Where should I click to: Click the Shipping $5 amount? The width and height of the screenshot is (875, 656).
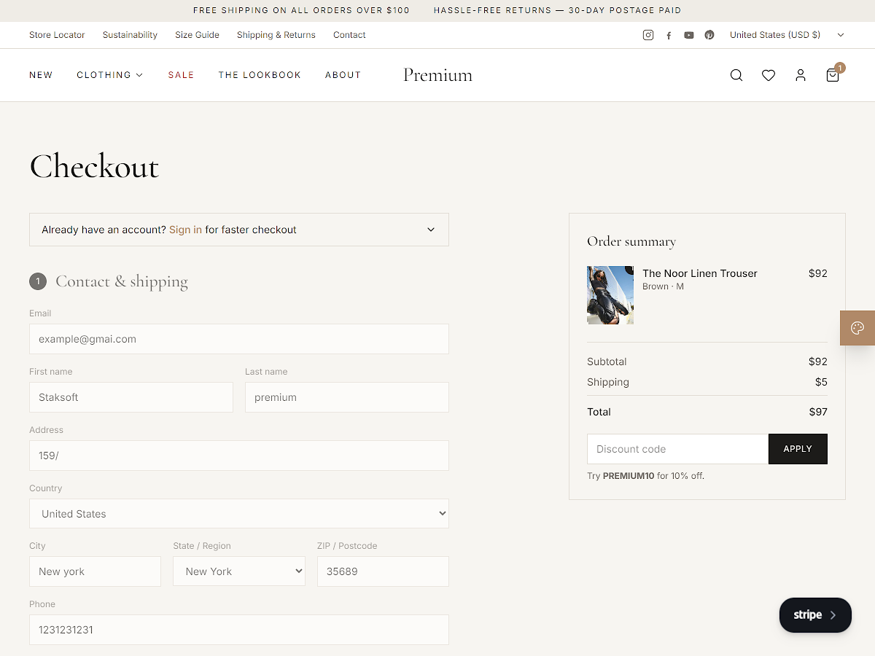(821, 382)
